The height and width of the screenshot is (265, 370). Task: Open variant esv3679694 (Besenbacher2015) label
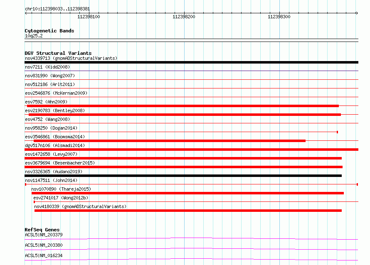(60, 163)
